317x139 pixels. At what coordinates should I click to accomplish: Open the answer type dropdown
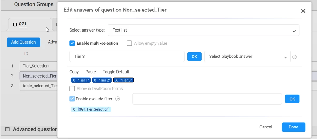203,30
